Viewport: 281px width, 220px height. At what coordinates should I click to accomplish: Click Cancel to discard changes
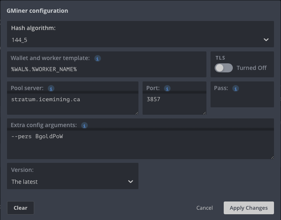[x=204, y=208]
